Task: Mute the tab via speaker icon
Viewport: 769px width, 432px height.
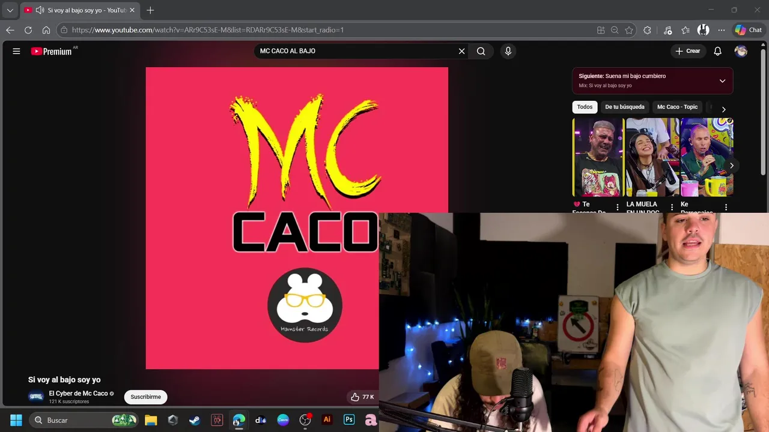Action: pos(40,10)
